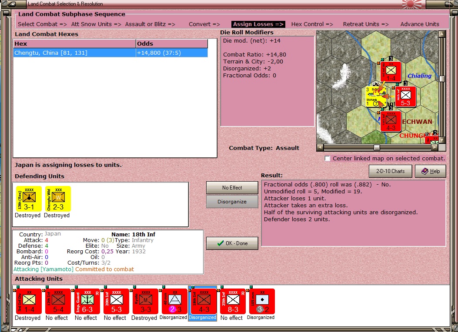Screen dimensions: 458x332
Task: Select the Kyoto 3-3 mechanized unit
Action: click(145, 302)
